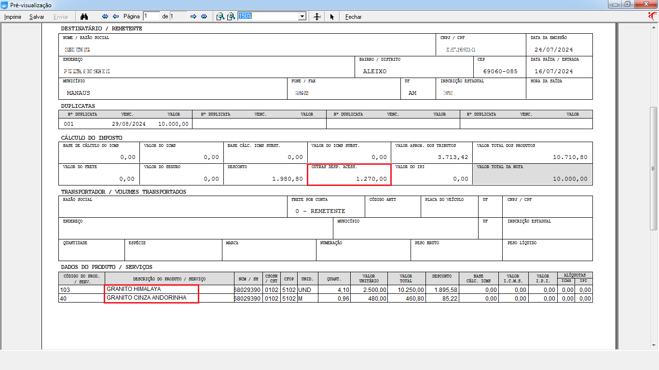The image size is (659, 370).
Task: Click scrollbar up arrow
Action: pyautogui.click(x=654, y=27)
